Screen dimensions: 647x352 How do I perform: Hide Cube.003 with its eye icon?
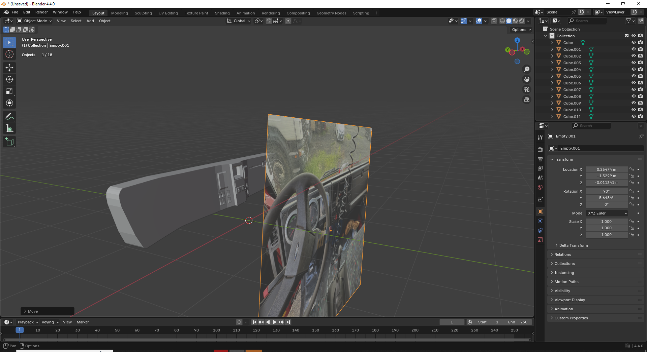(634, 63)
